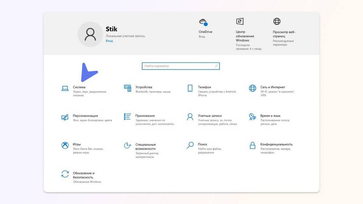Click the Приложения list icon
The image size is (363, 204).
(128, 117)
